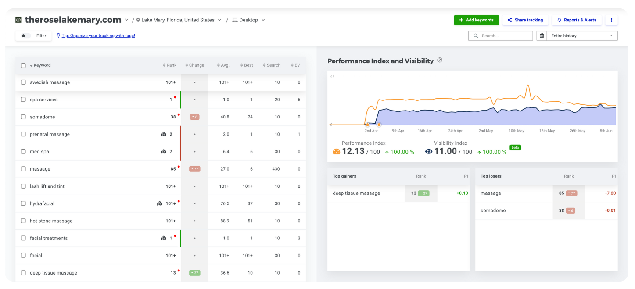Open the three-dot more options menu
This screenshot has height=289, width=635.
(611, 20)
